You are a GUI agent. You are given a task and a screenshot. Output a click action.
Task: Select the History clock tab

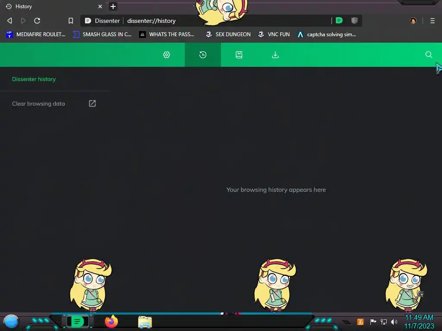point(203,55)
